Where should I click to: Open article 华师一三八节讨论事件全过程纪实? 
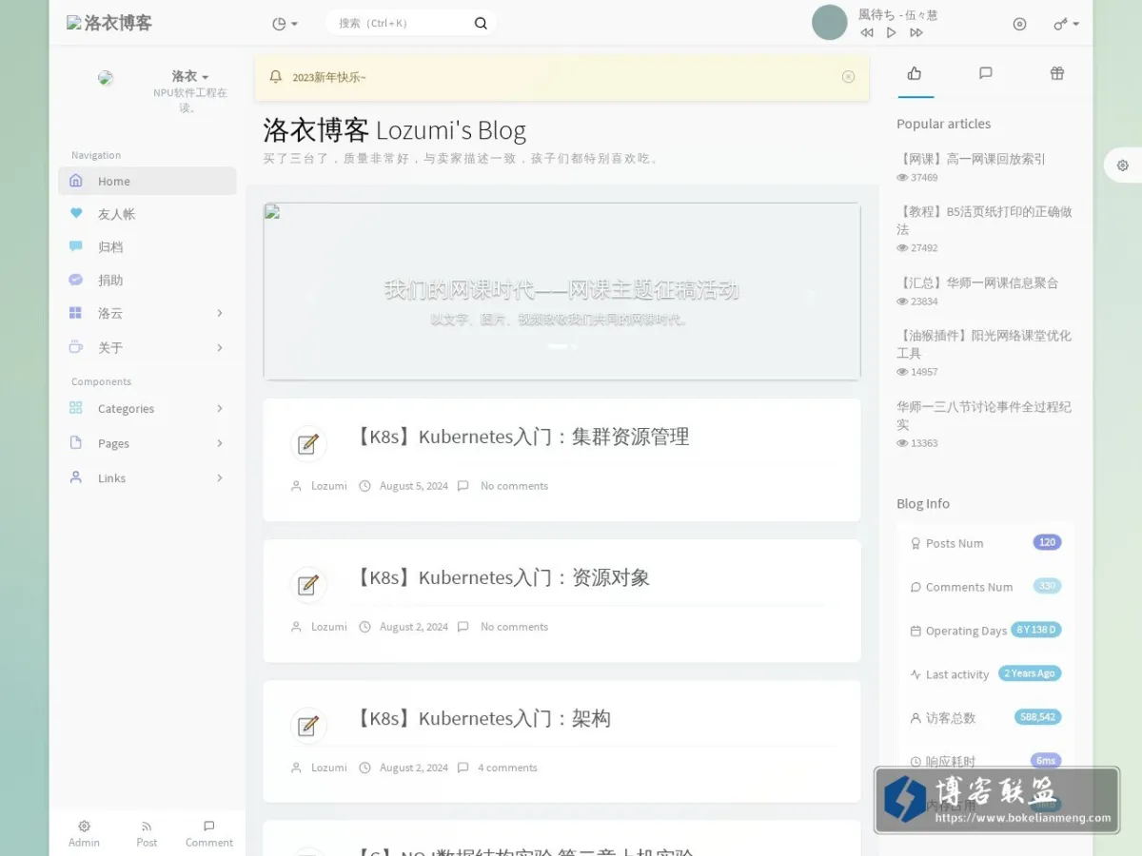coord(984,416)
